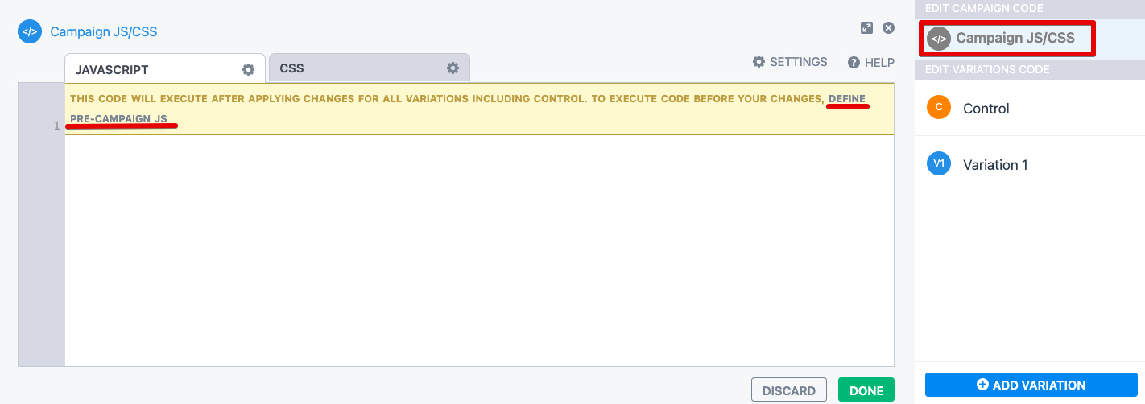
Task: Click the orange Control variation badge
Action: (939, 108)
